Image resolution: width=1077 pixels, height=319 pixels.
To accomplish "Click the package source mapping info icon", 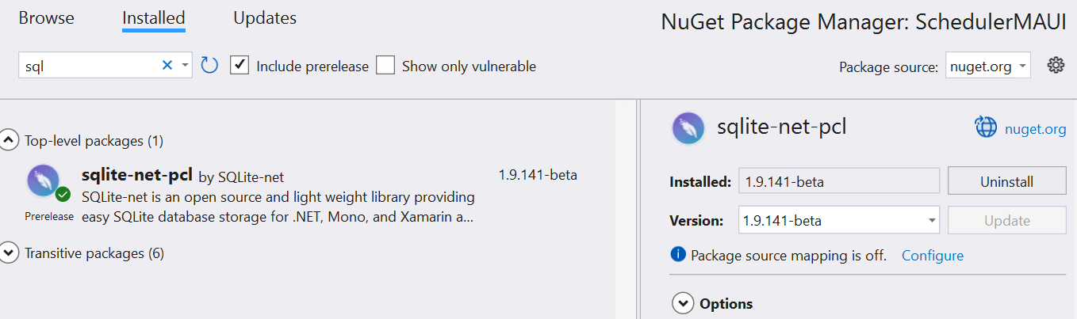I will [678, 255].
